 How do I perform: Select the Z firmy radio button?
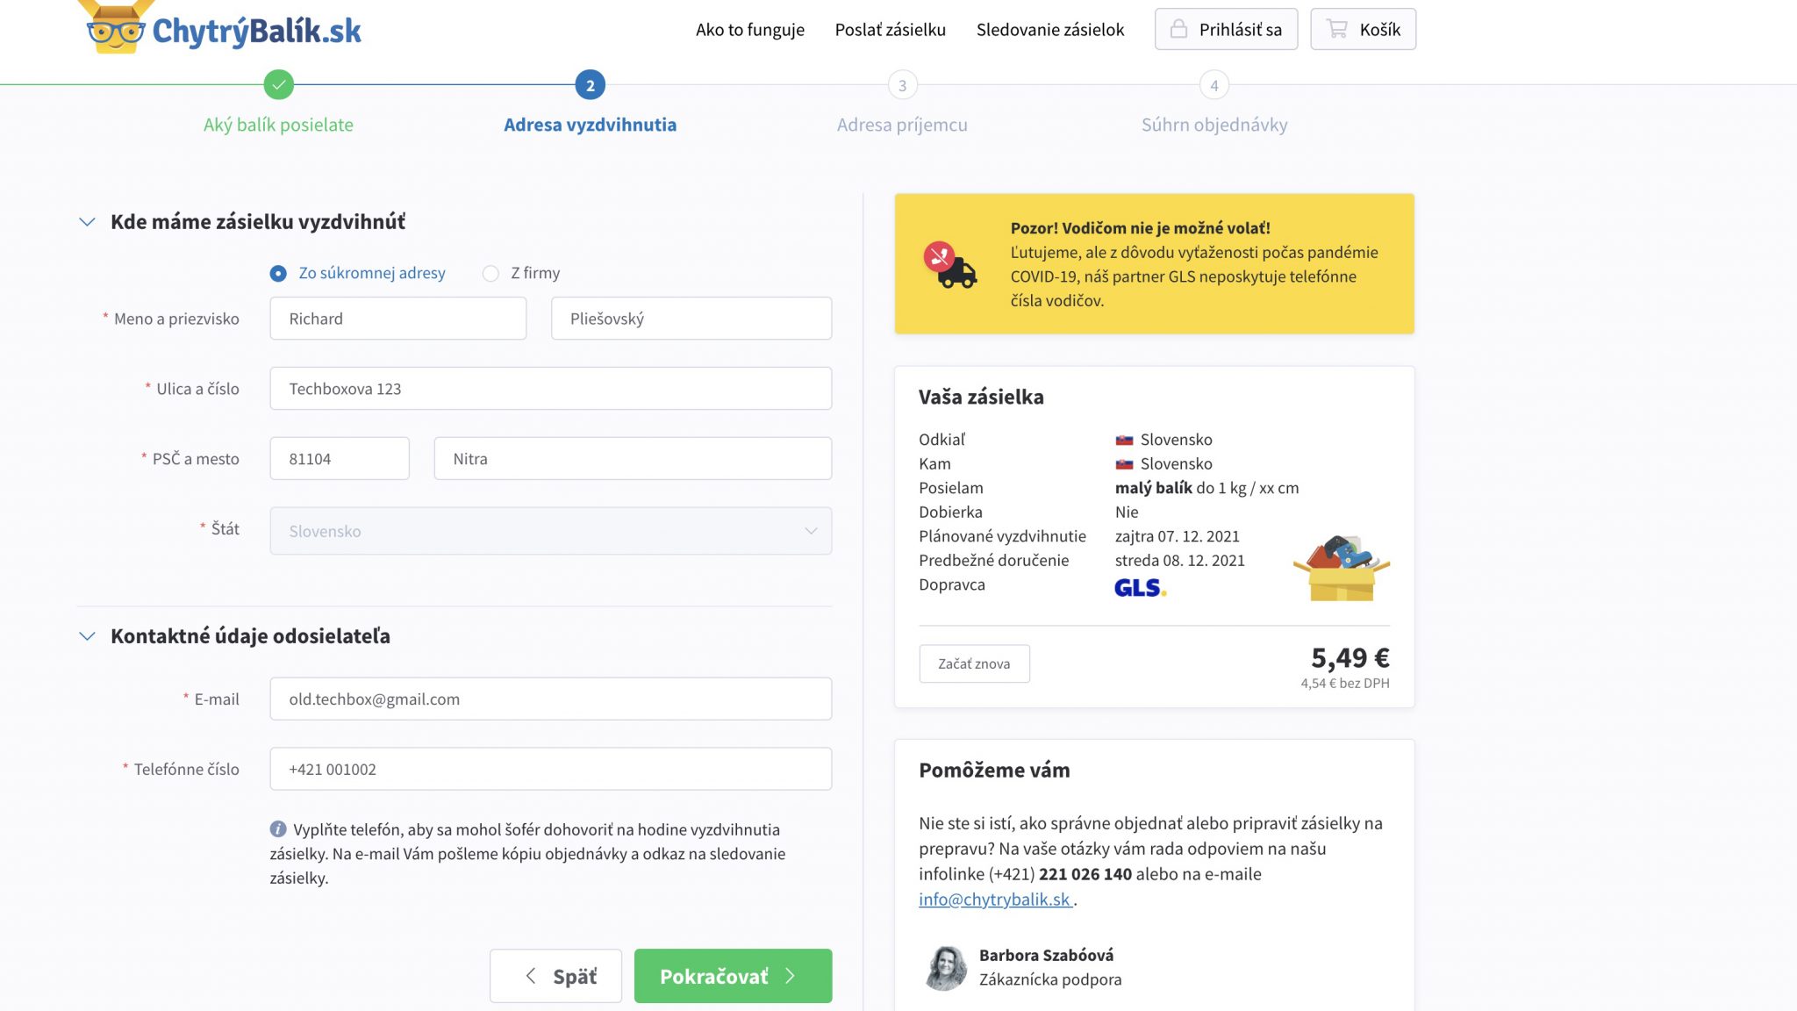(490, 274)
